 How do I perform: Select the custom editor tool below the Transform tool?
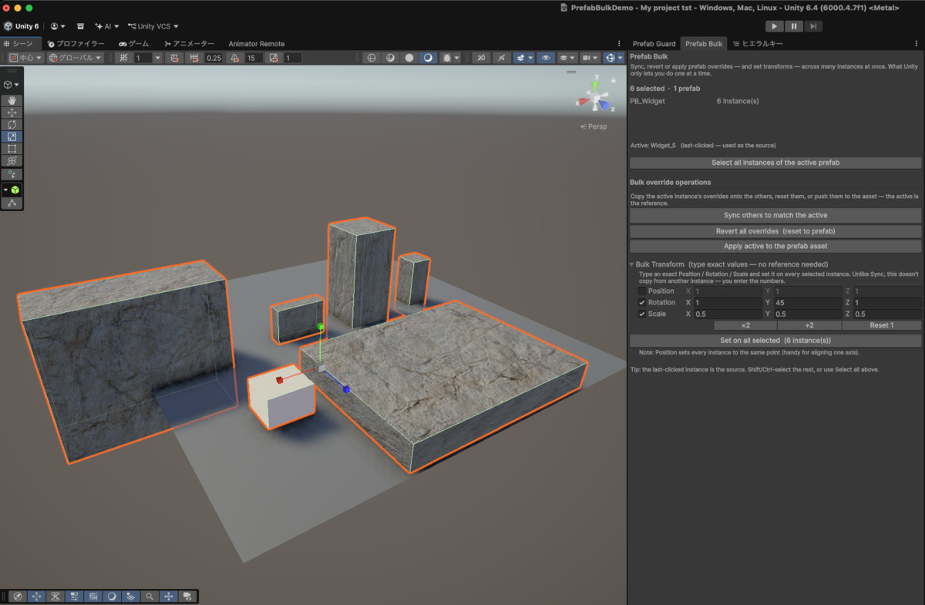coord(12,174)
